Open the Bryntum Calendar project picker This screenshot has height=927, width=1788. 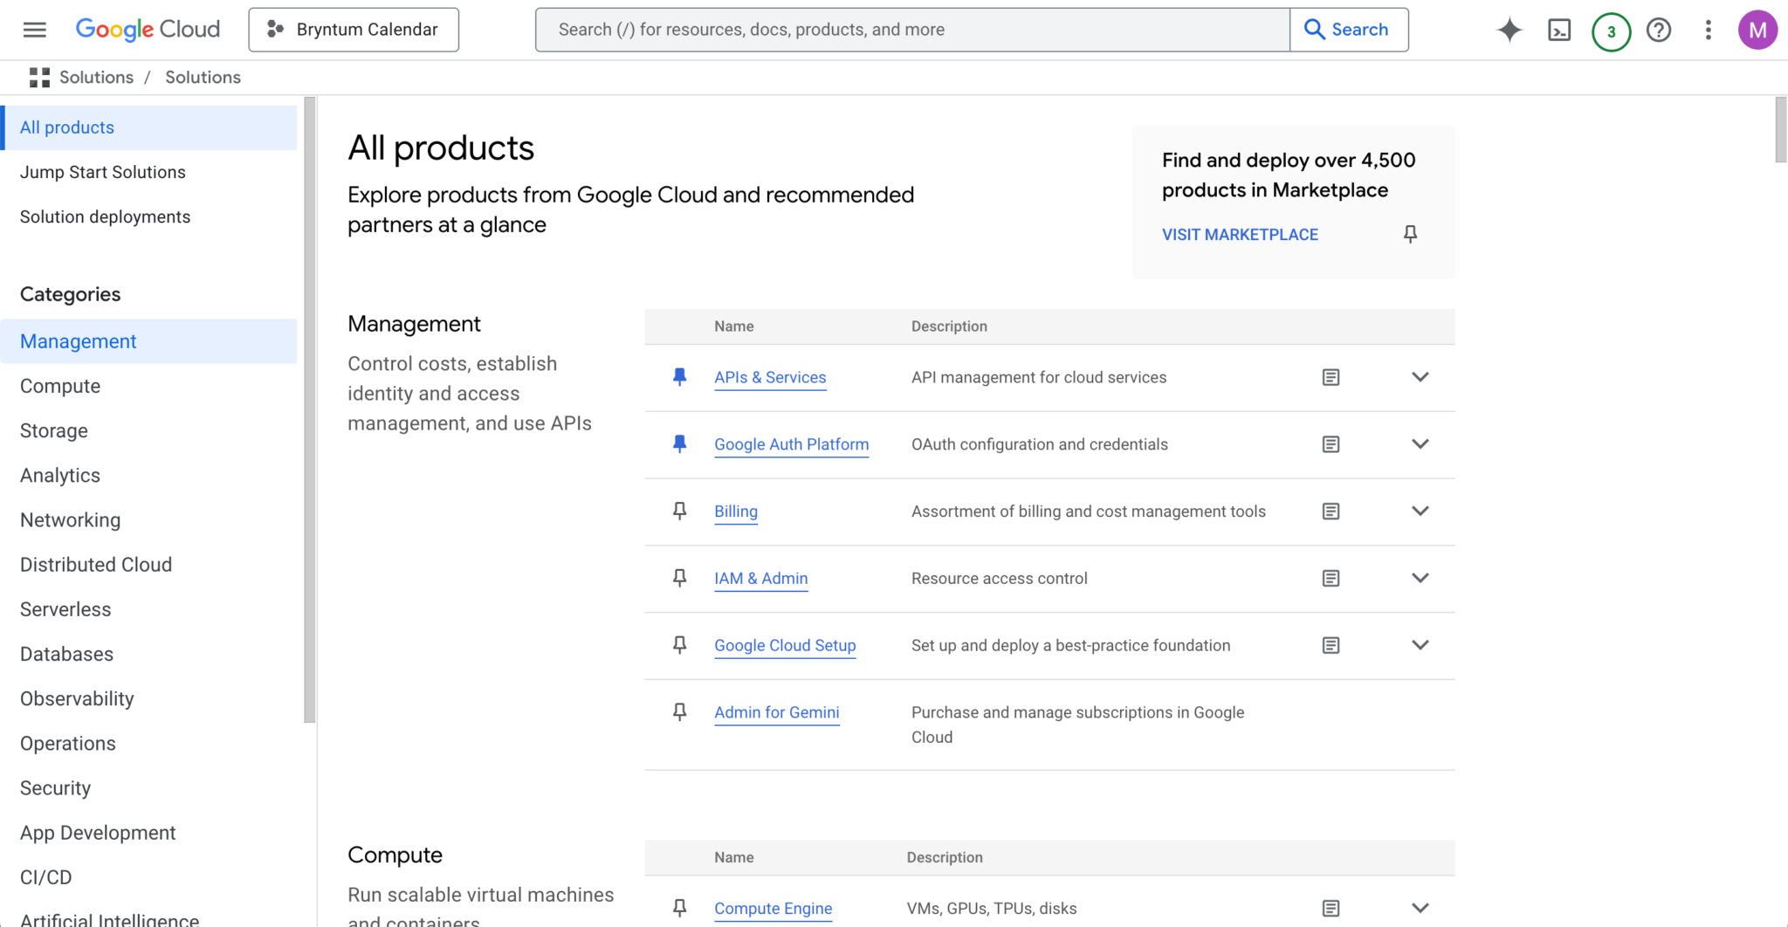pyautogui.click(x=354, y=30)
